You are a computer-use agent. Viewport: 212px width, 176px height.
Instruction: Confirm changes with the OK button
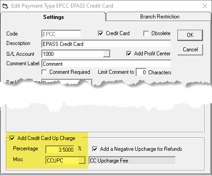[x=190, y=35]
